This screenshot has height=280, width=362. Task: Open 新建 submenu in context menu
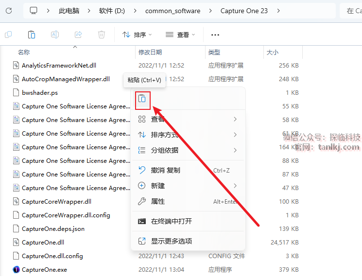coord(188,186)
